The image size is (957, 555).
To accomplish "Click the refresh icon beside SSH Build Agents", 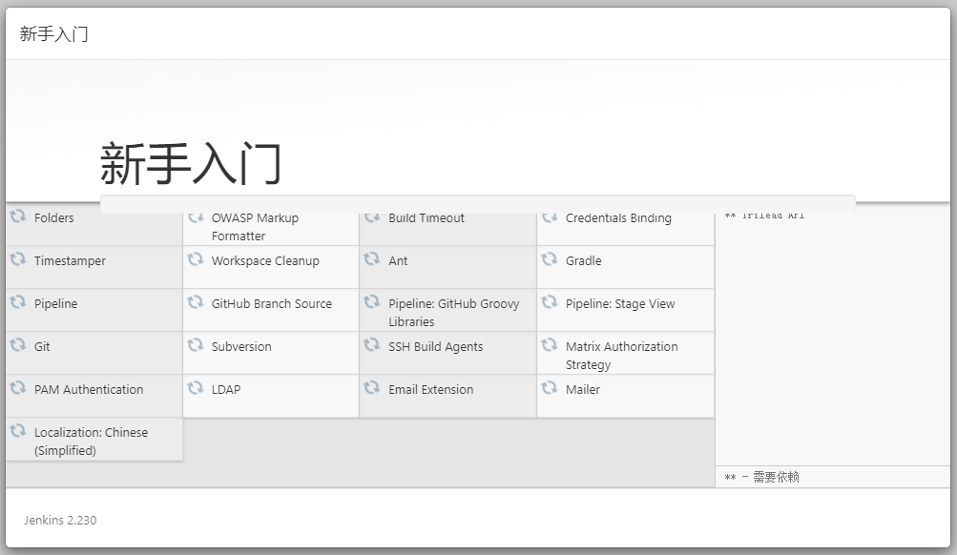I will [372, 344].
